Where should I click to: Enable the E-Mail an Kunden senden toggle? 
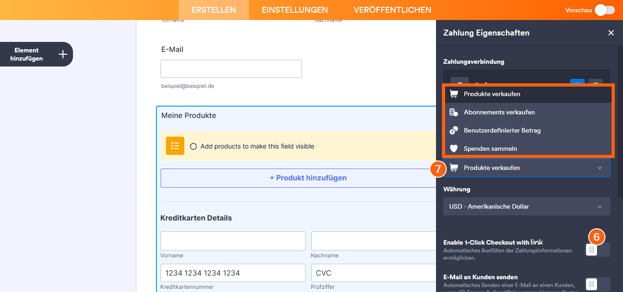[597, 284]
